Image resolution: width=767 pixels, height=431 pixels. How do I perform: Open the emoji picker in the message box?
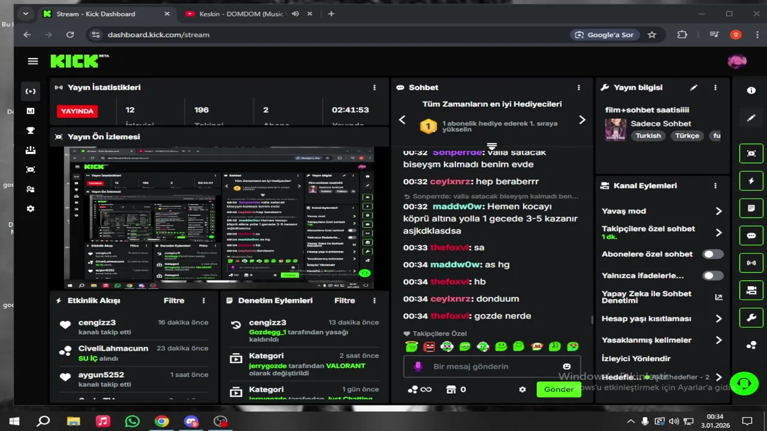(567, 366)
